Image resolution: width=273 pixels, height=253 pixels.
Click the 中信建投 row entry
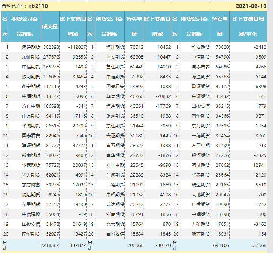[x=30, y=214]
